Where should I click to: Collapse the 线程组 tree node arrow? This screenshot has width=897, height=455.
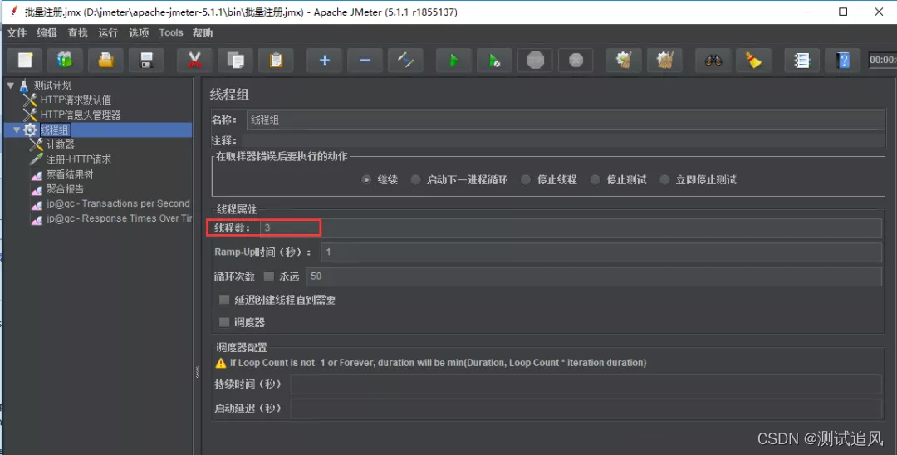tap(17, 130)
